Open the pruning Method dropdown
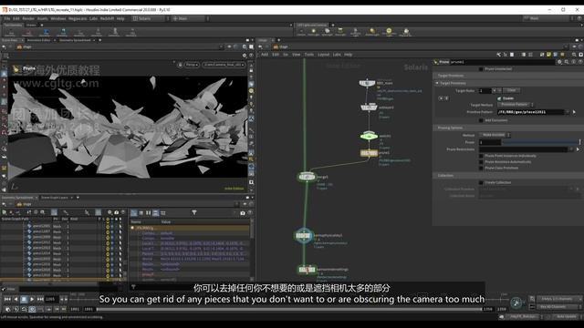The image size is (584, 328). (495, 135)
